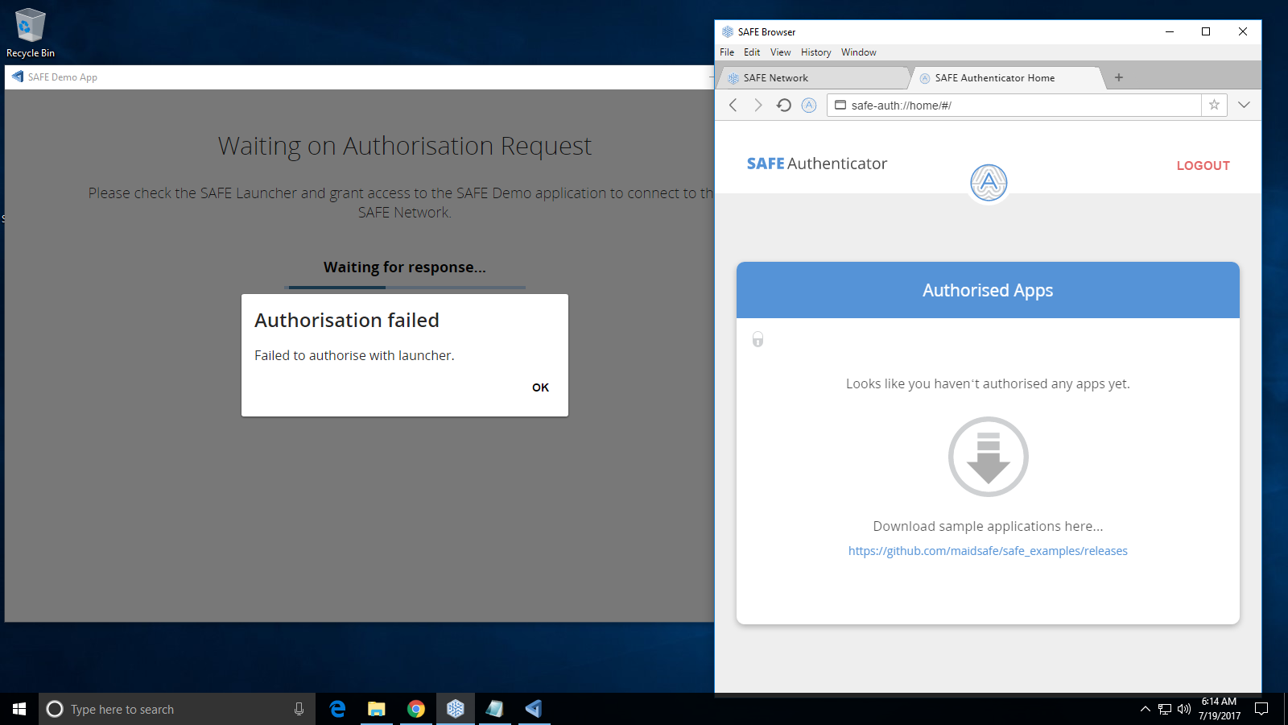Viewport: 1288px width, 725px height.
Task: Click the 'Download sample applications here...' text
Action: [x=988, y=526]
